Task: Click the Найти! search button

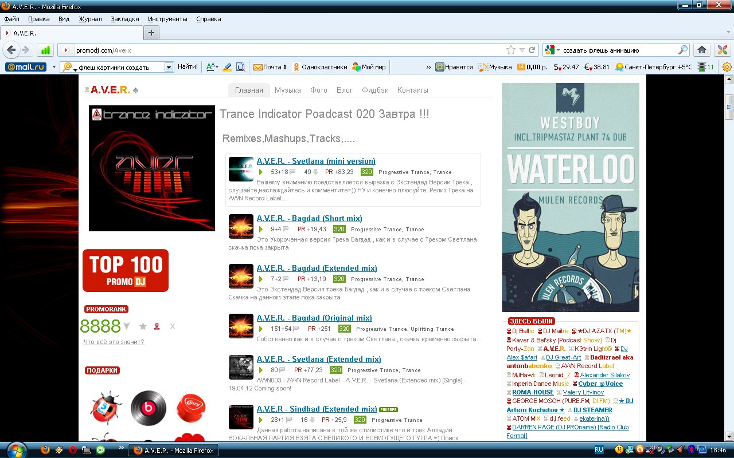Action: 188,67
